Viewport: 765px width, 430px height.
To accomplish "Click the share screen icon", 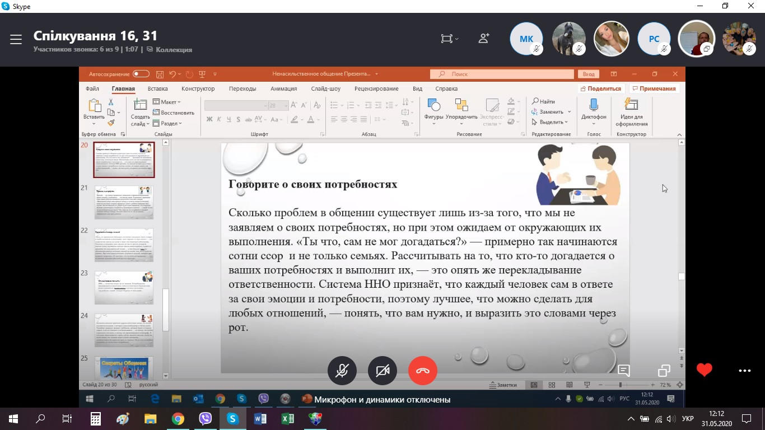I will pos(664,371).
